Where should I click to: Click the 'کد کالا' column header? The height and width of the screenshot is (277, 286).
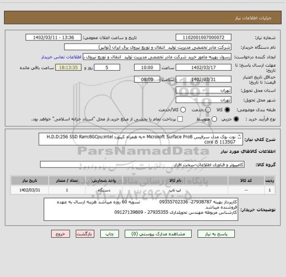tap(246, 181)
